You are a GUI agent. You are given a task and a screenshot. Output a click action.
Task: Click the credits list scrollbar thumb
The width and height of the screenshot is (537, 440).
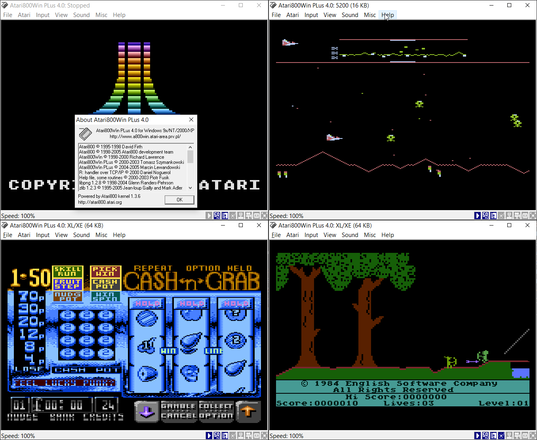[x=190, y=156]
